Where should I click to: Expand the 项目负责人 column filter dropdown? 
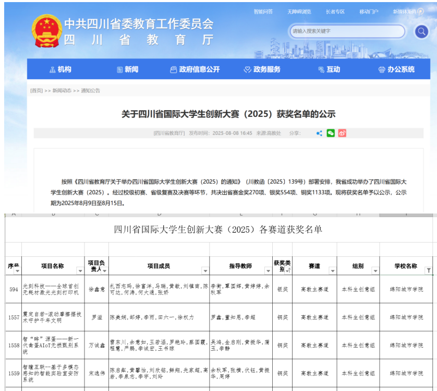(104, 271)
